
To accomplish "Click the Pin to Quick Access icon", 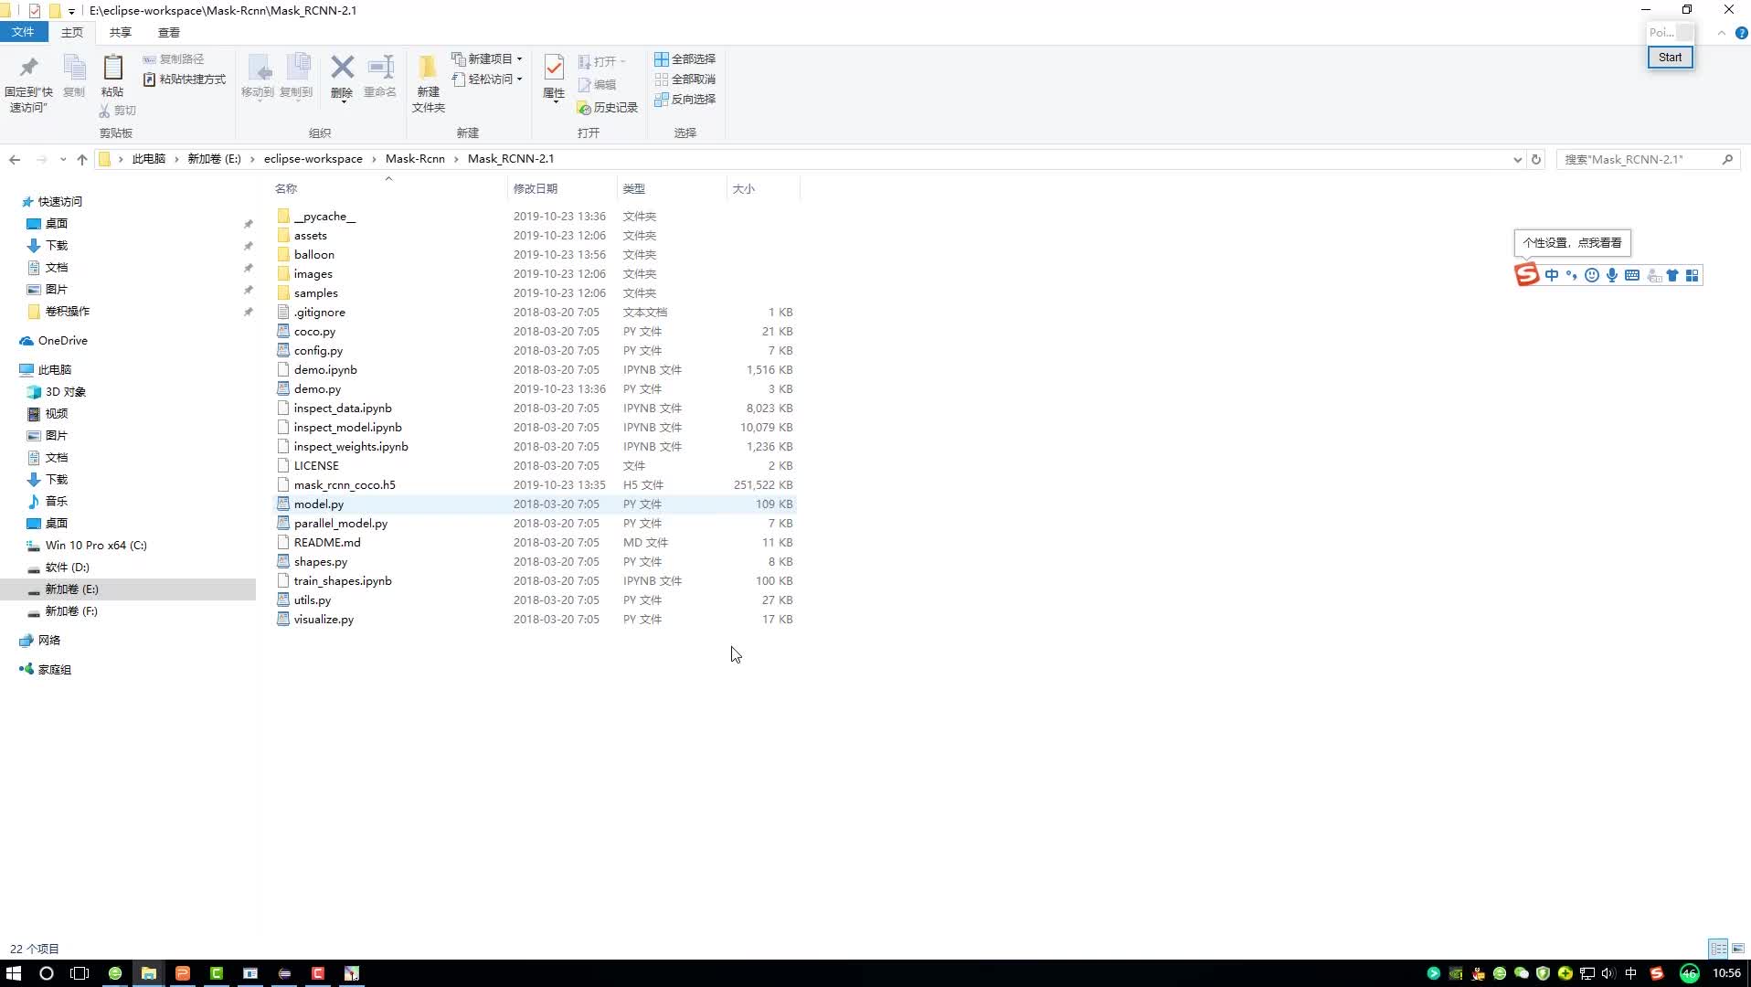I will (x=28, y=67).
